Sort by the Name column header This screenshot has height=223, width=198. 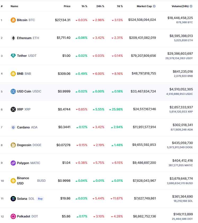coord(14,6)
